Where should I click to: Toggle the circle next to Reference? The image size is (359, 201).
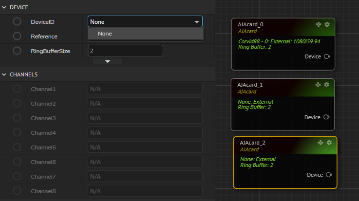click(x=17, y=36)
